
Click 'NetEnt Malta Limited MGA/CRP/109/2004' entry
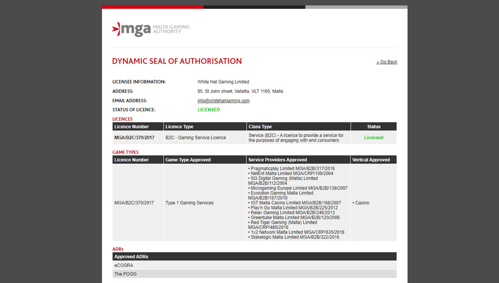pos(291,173)
